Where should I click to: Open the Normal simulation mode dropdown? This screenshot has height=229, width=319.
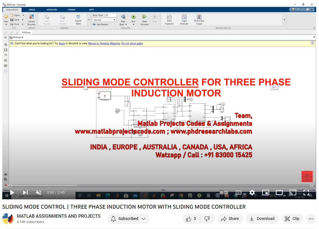105,20
